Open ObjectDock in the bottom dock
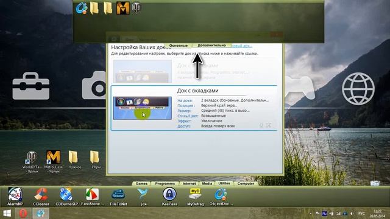The width and height of the screenshot is (390, 219). click(x=221, y=196)
